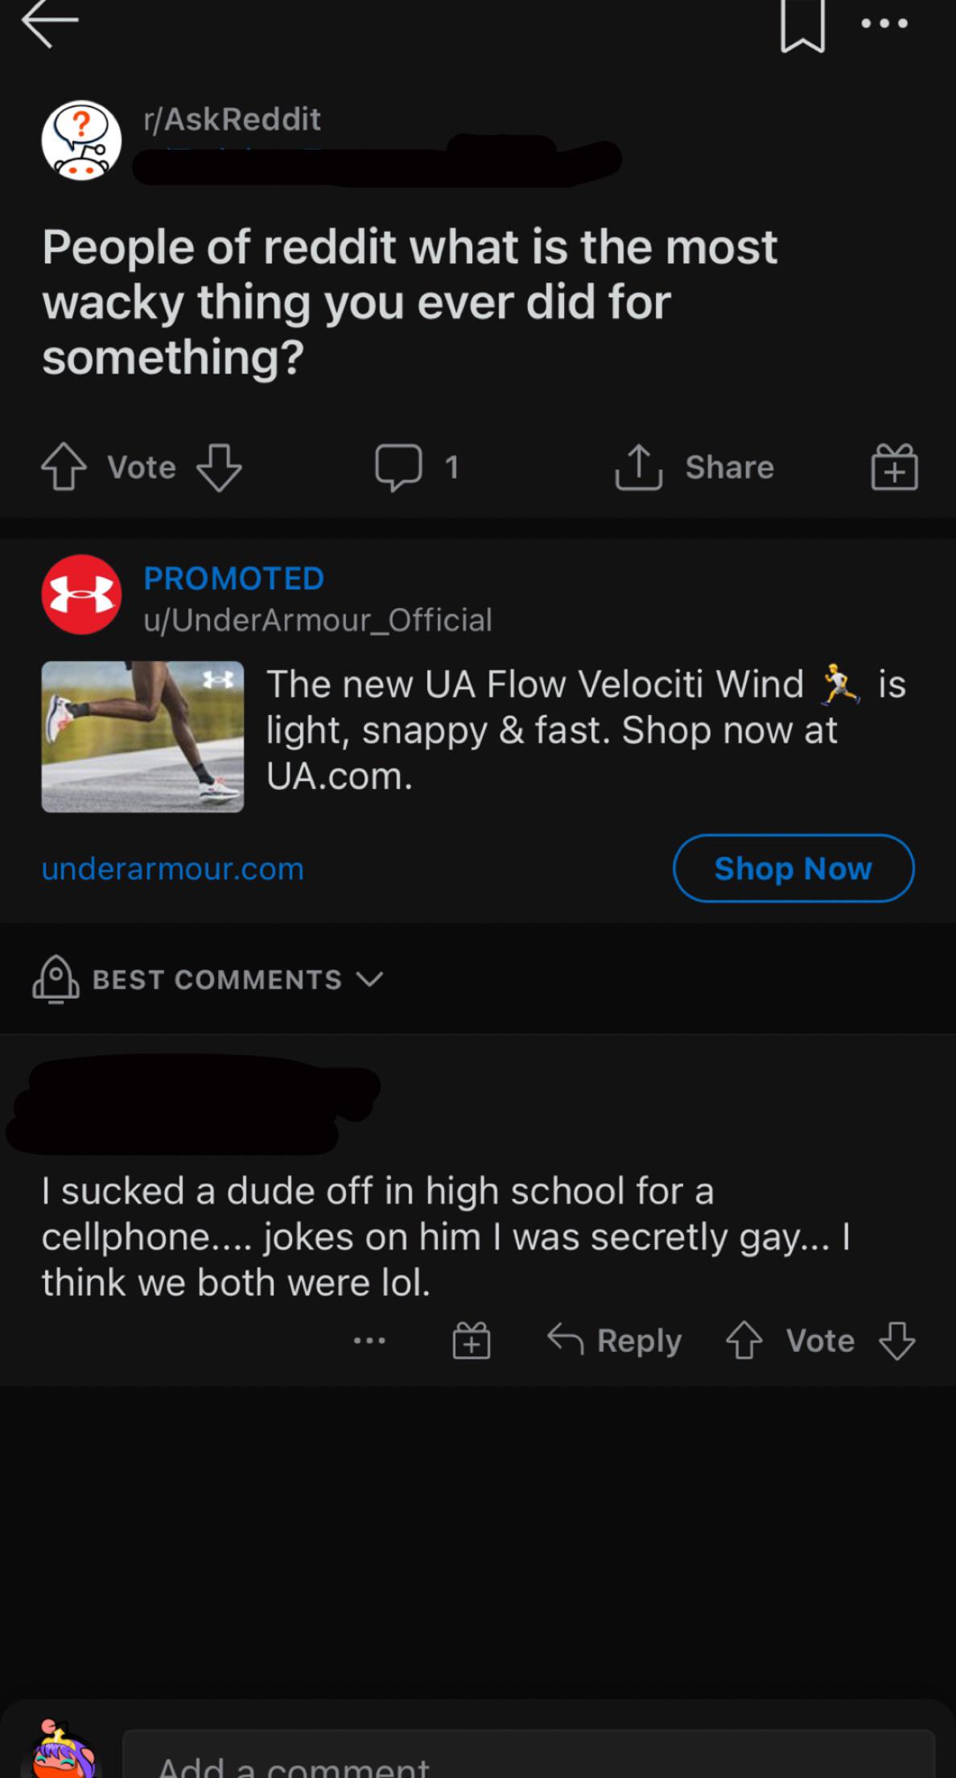The image size is (956, 1778).
Task: Visit the underarmour.com link
Action: 173,869
